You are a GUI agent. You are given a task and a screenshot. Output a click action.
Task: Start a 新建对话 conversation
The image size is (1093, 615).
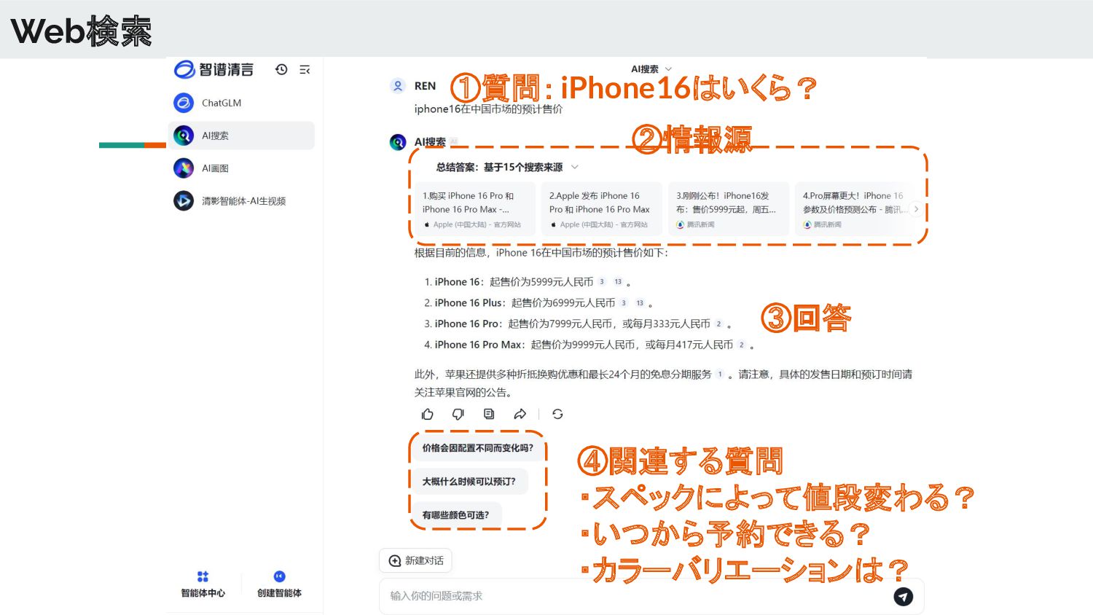416,560
